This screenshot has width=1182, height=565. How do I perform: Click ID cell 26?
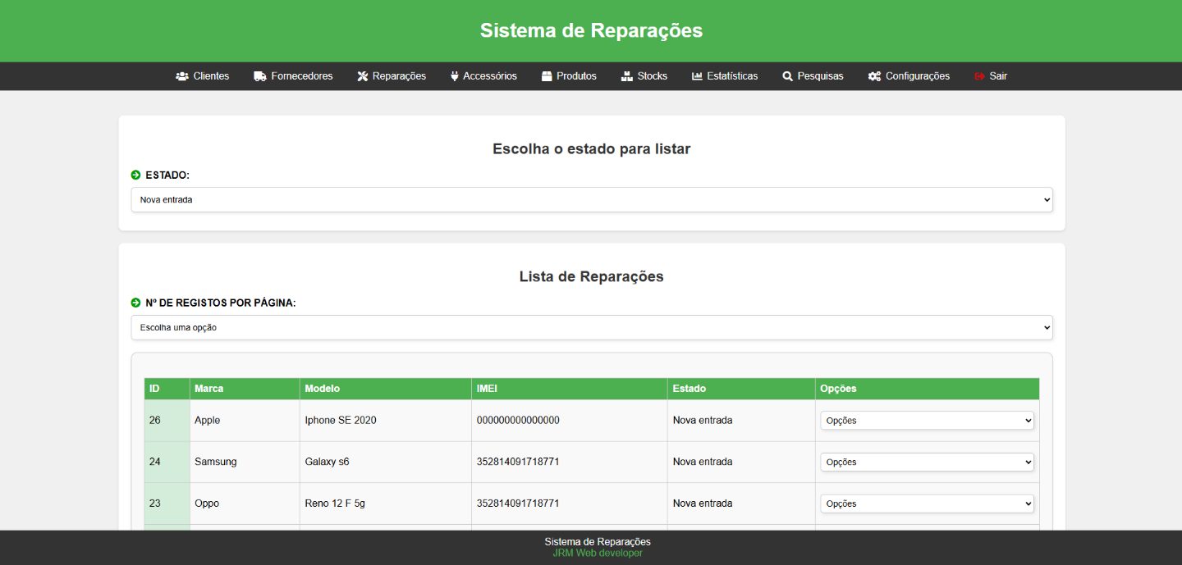[x=167, y=421]
